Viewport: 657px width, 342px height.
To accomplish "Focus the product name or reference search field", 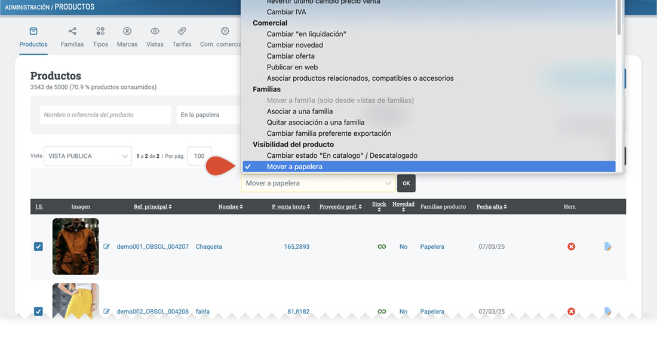I will 105,115.
